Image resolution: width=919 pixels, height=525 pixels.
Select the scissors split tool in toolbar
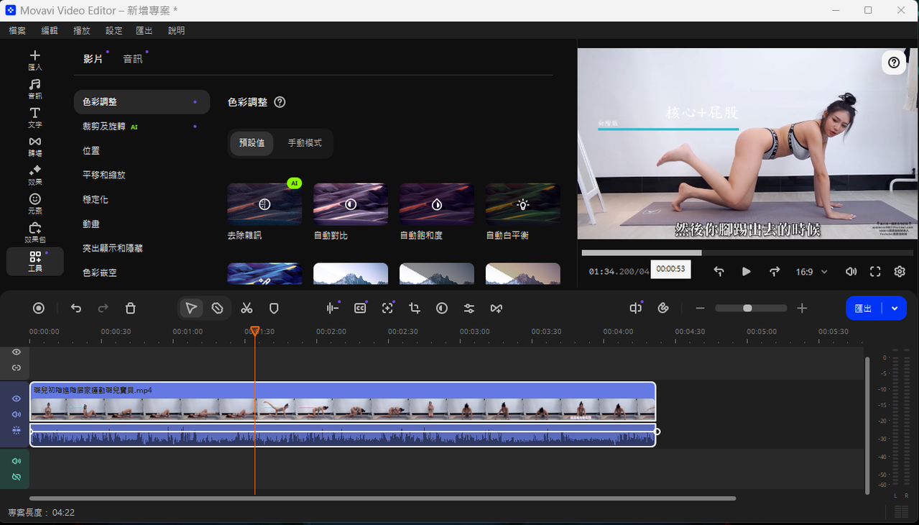pyautogui.click(x=246, y=308)
